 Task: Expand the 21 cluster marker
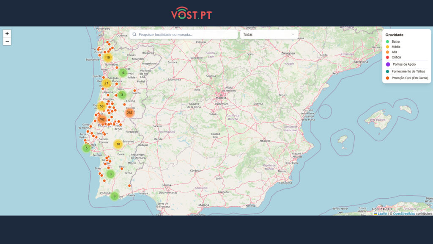click(106, 83)
